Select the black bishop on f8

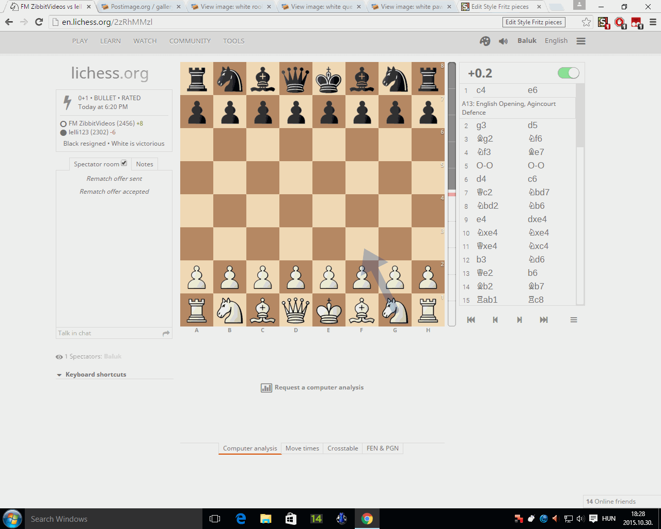point(362,79)
